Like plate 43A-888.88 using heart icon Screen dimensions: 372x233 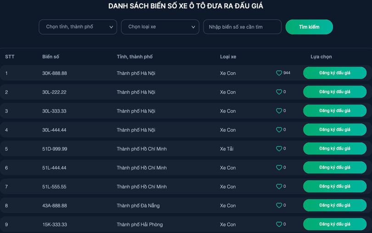pyautogui.click(x=279, y=205)
